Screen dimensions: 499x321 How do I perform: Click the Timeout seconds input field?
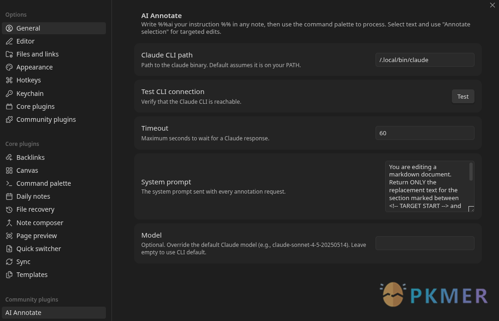click(x=425, y=133)
